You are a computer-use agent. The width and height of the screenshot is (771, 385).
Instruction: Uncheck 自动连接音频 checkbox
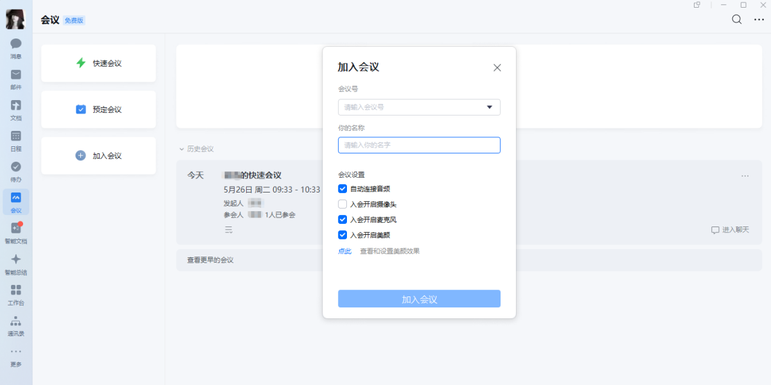pos(342,189)
